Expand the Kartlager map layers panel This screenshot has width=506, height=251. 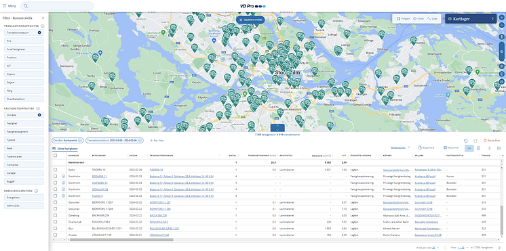471,19
